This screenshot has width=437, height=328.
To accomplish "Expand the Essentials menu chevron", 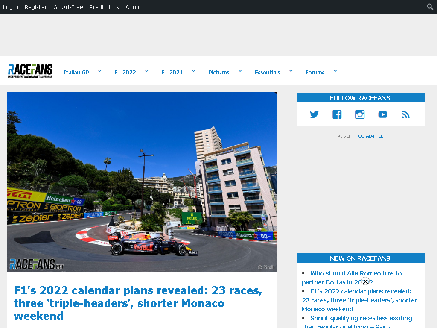I will click(x=291, y=71).
